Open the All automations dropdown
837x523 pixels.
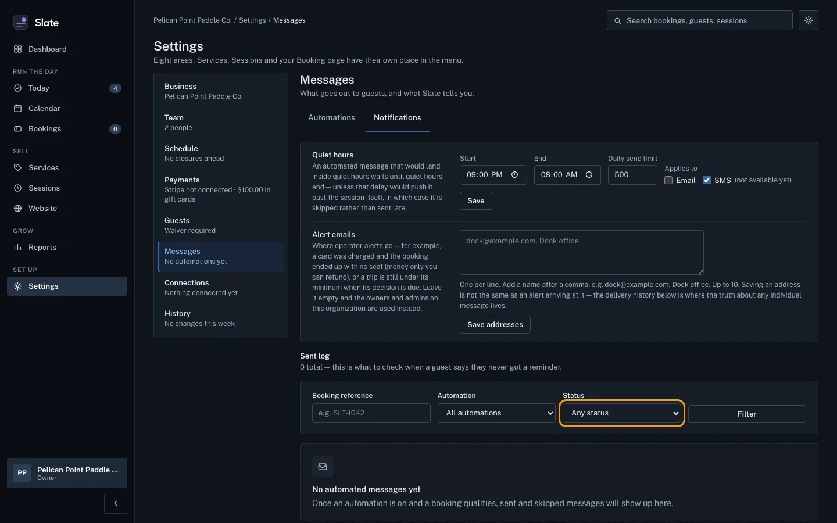coord(496,413)
